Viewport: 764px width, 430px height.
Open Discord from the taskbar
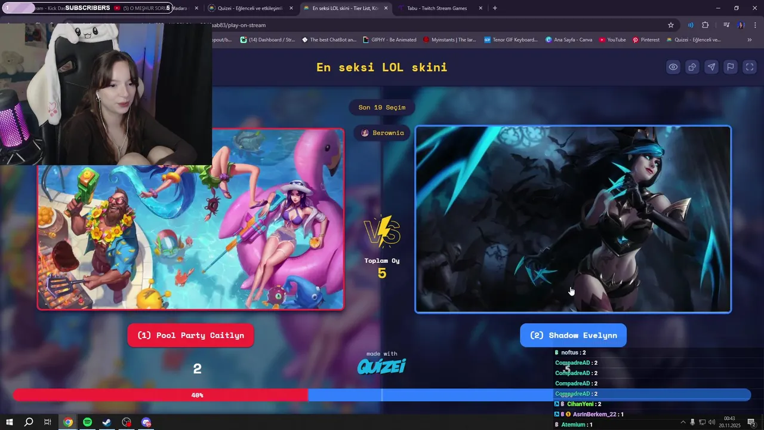coord(146,422)
